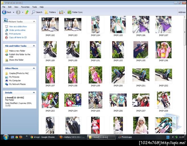Collapse the Details panel
This screenshot has height=146, width=187.
coord(34,92)
